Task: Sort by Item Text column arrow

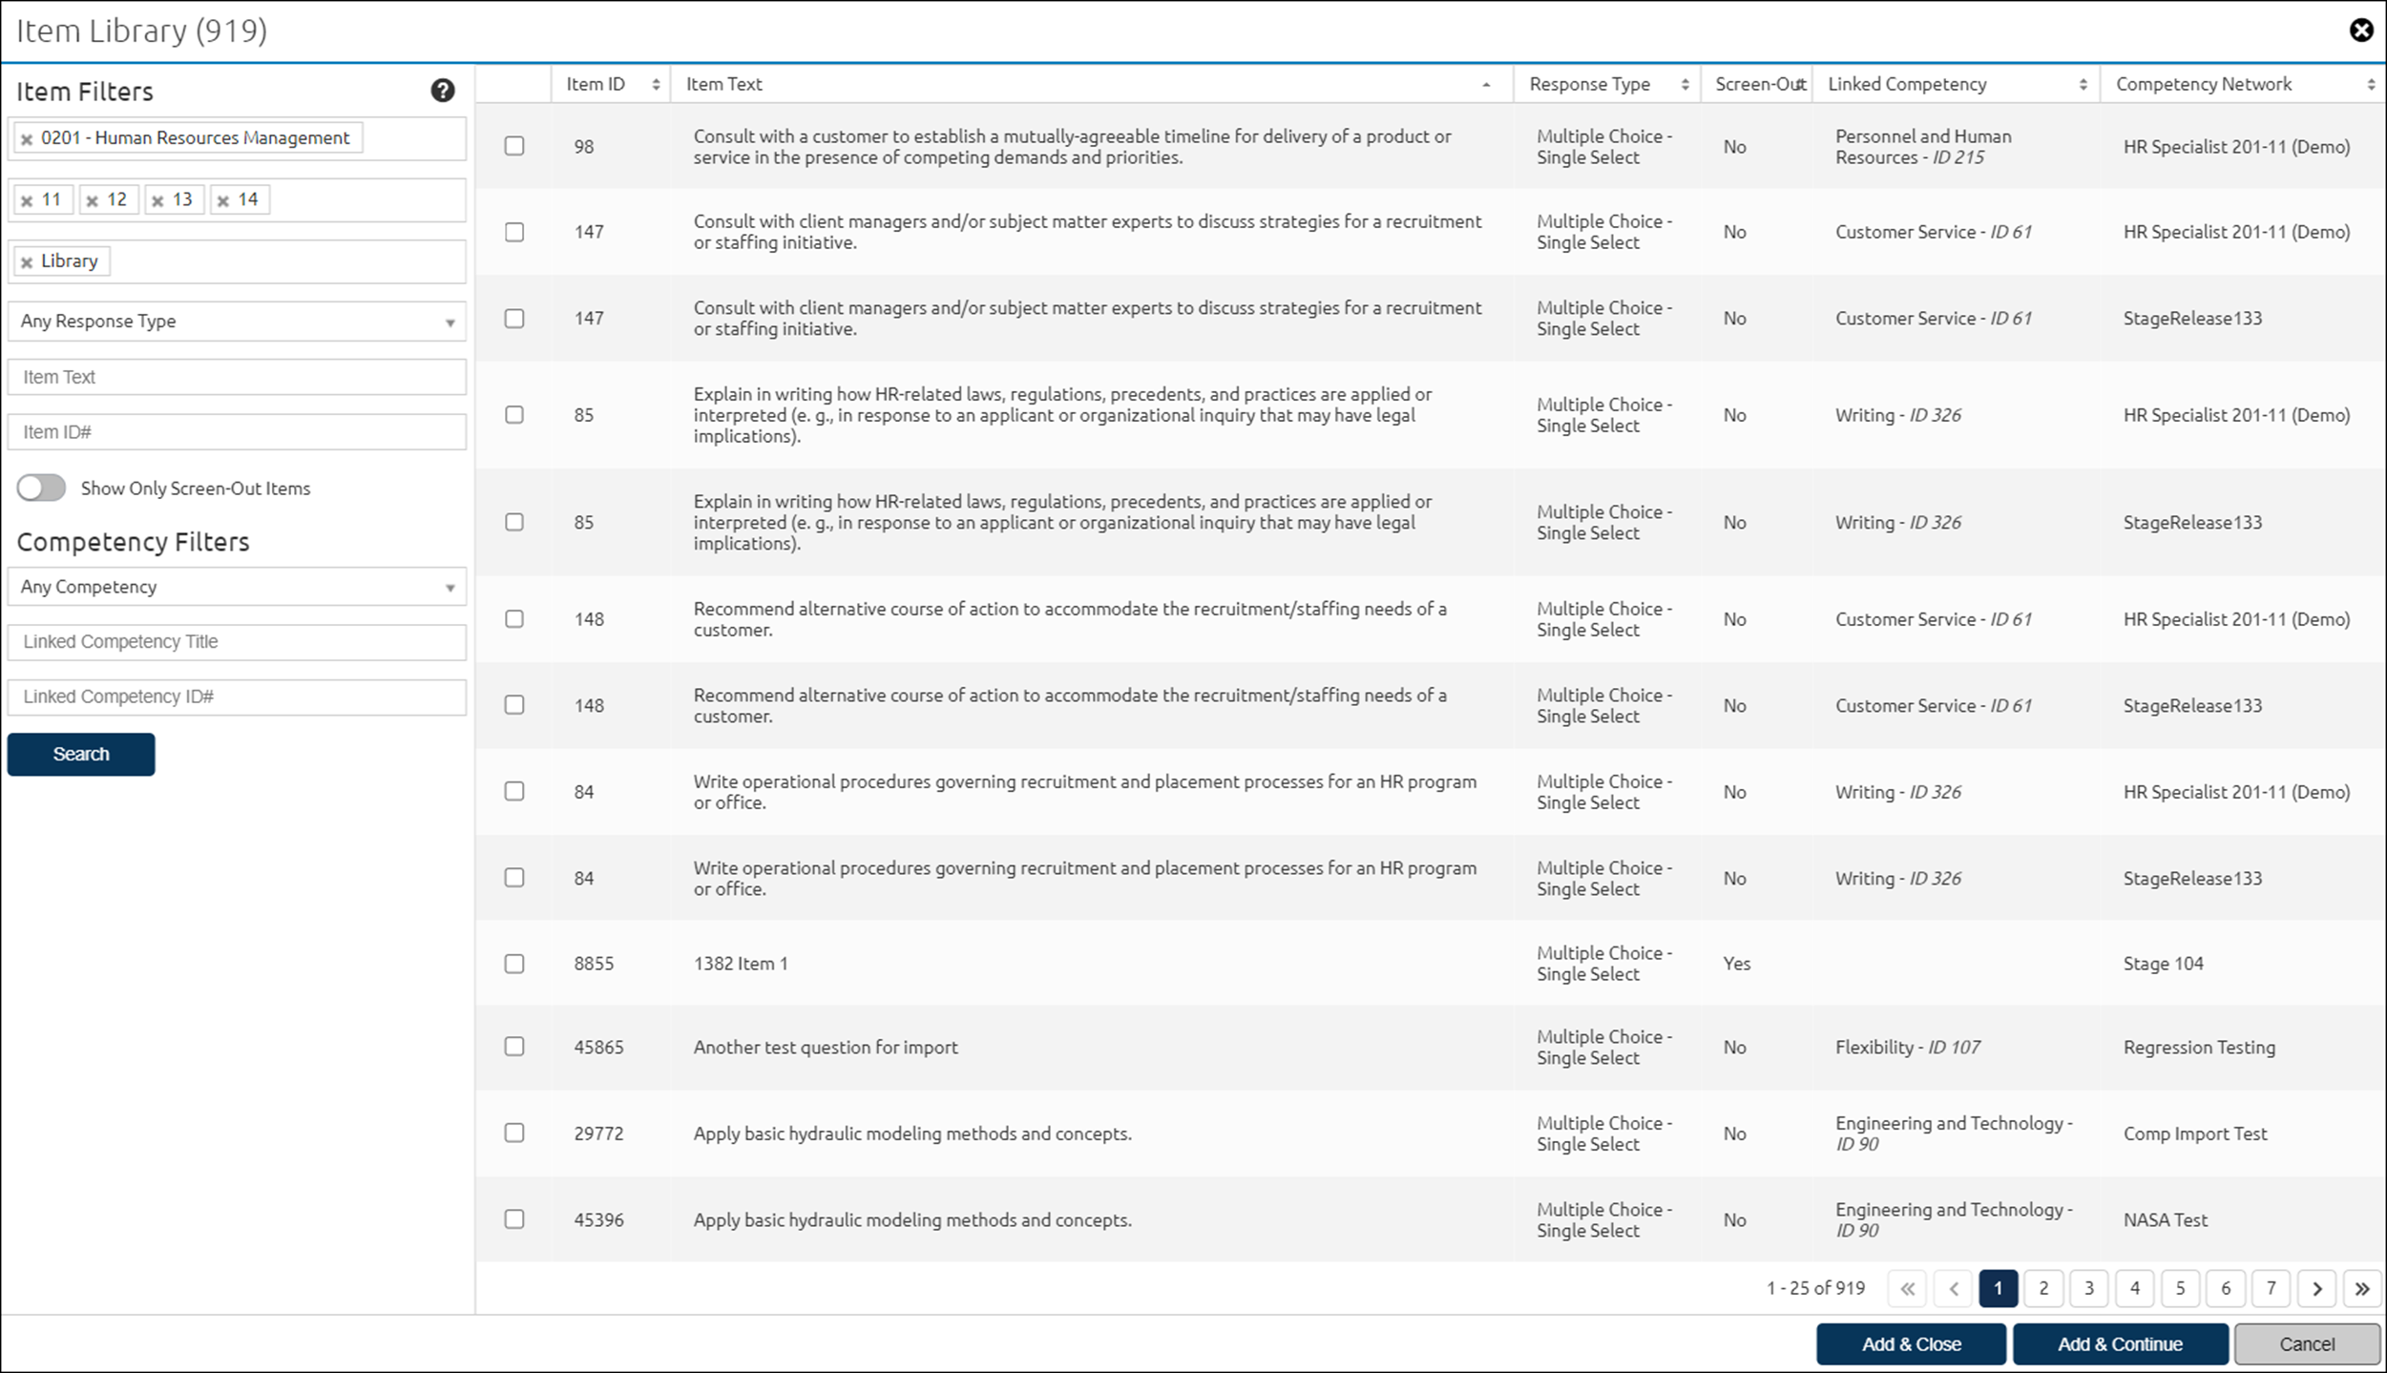Action: click(1486, 85)
